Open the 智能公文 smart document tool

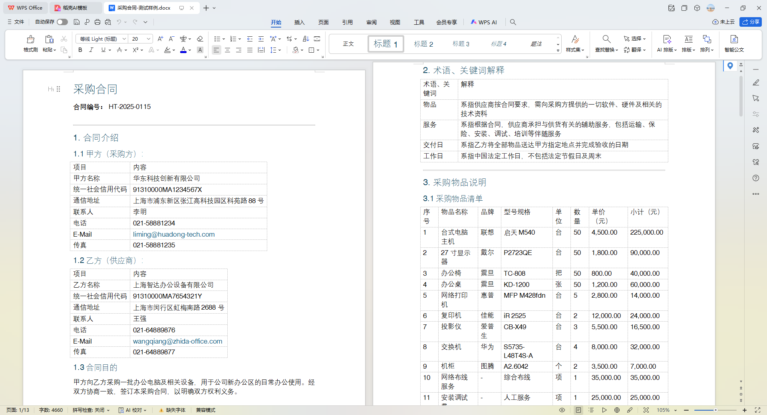point(733,44)
